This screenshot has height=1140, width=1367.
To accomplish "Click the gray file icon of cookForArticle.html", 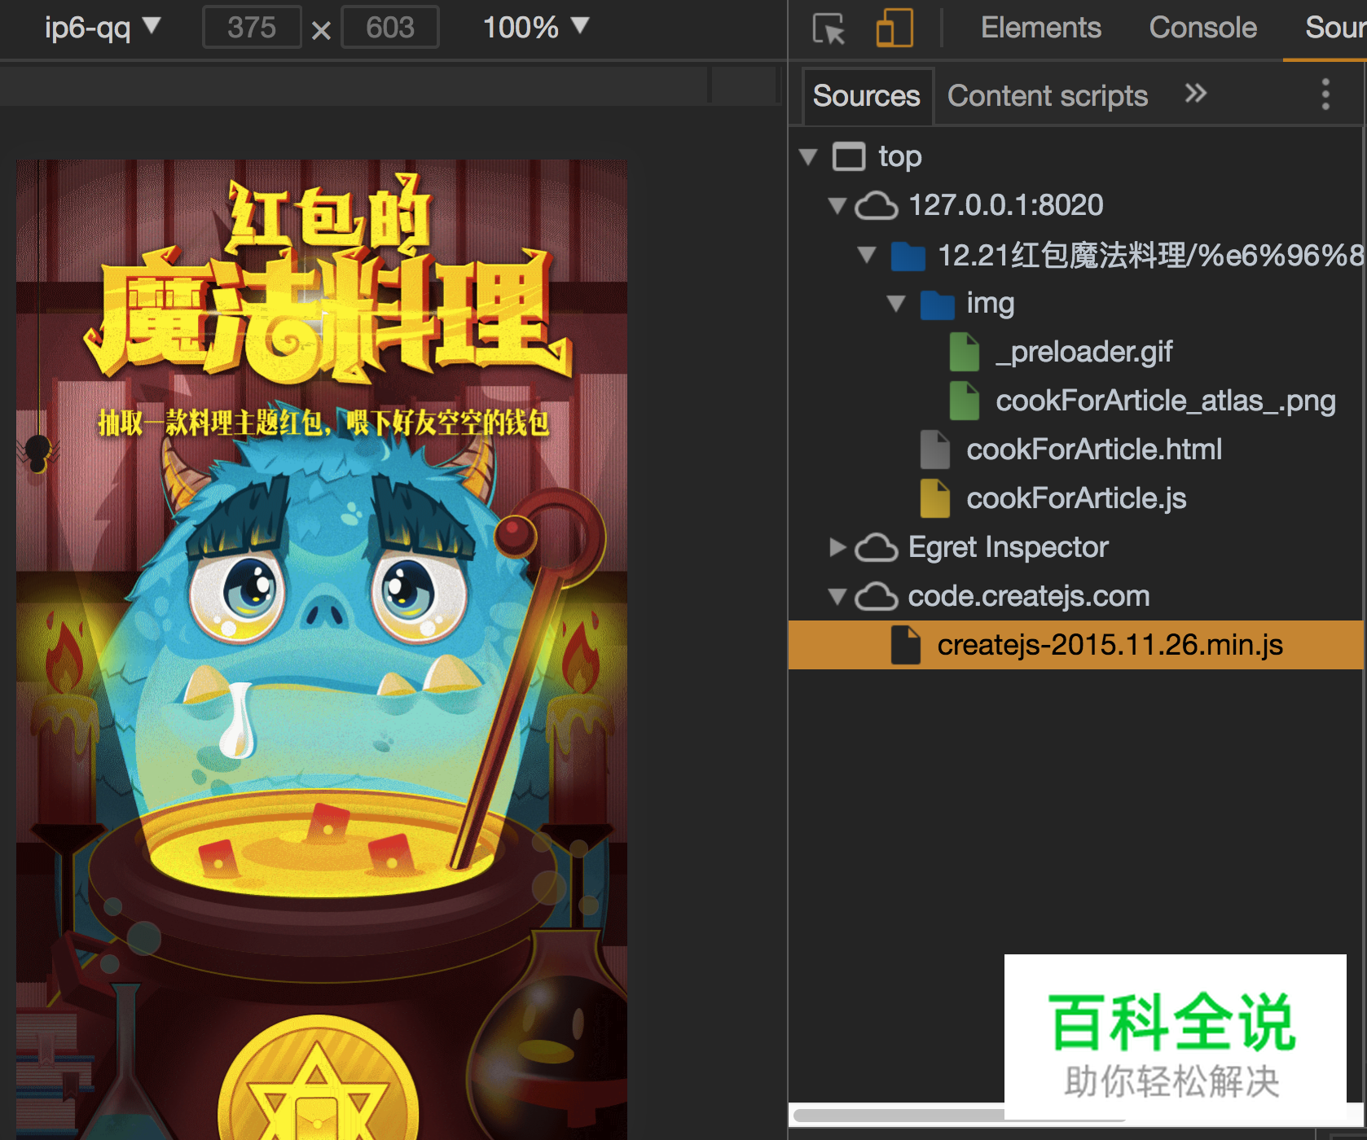I will 935,449.
